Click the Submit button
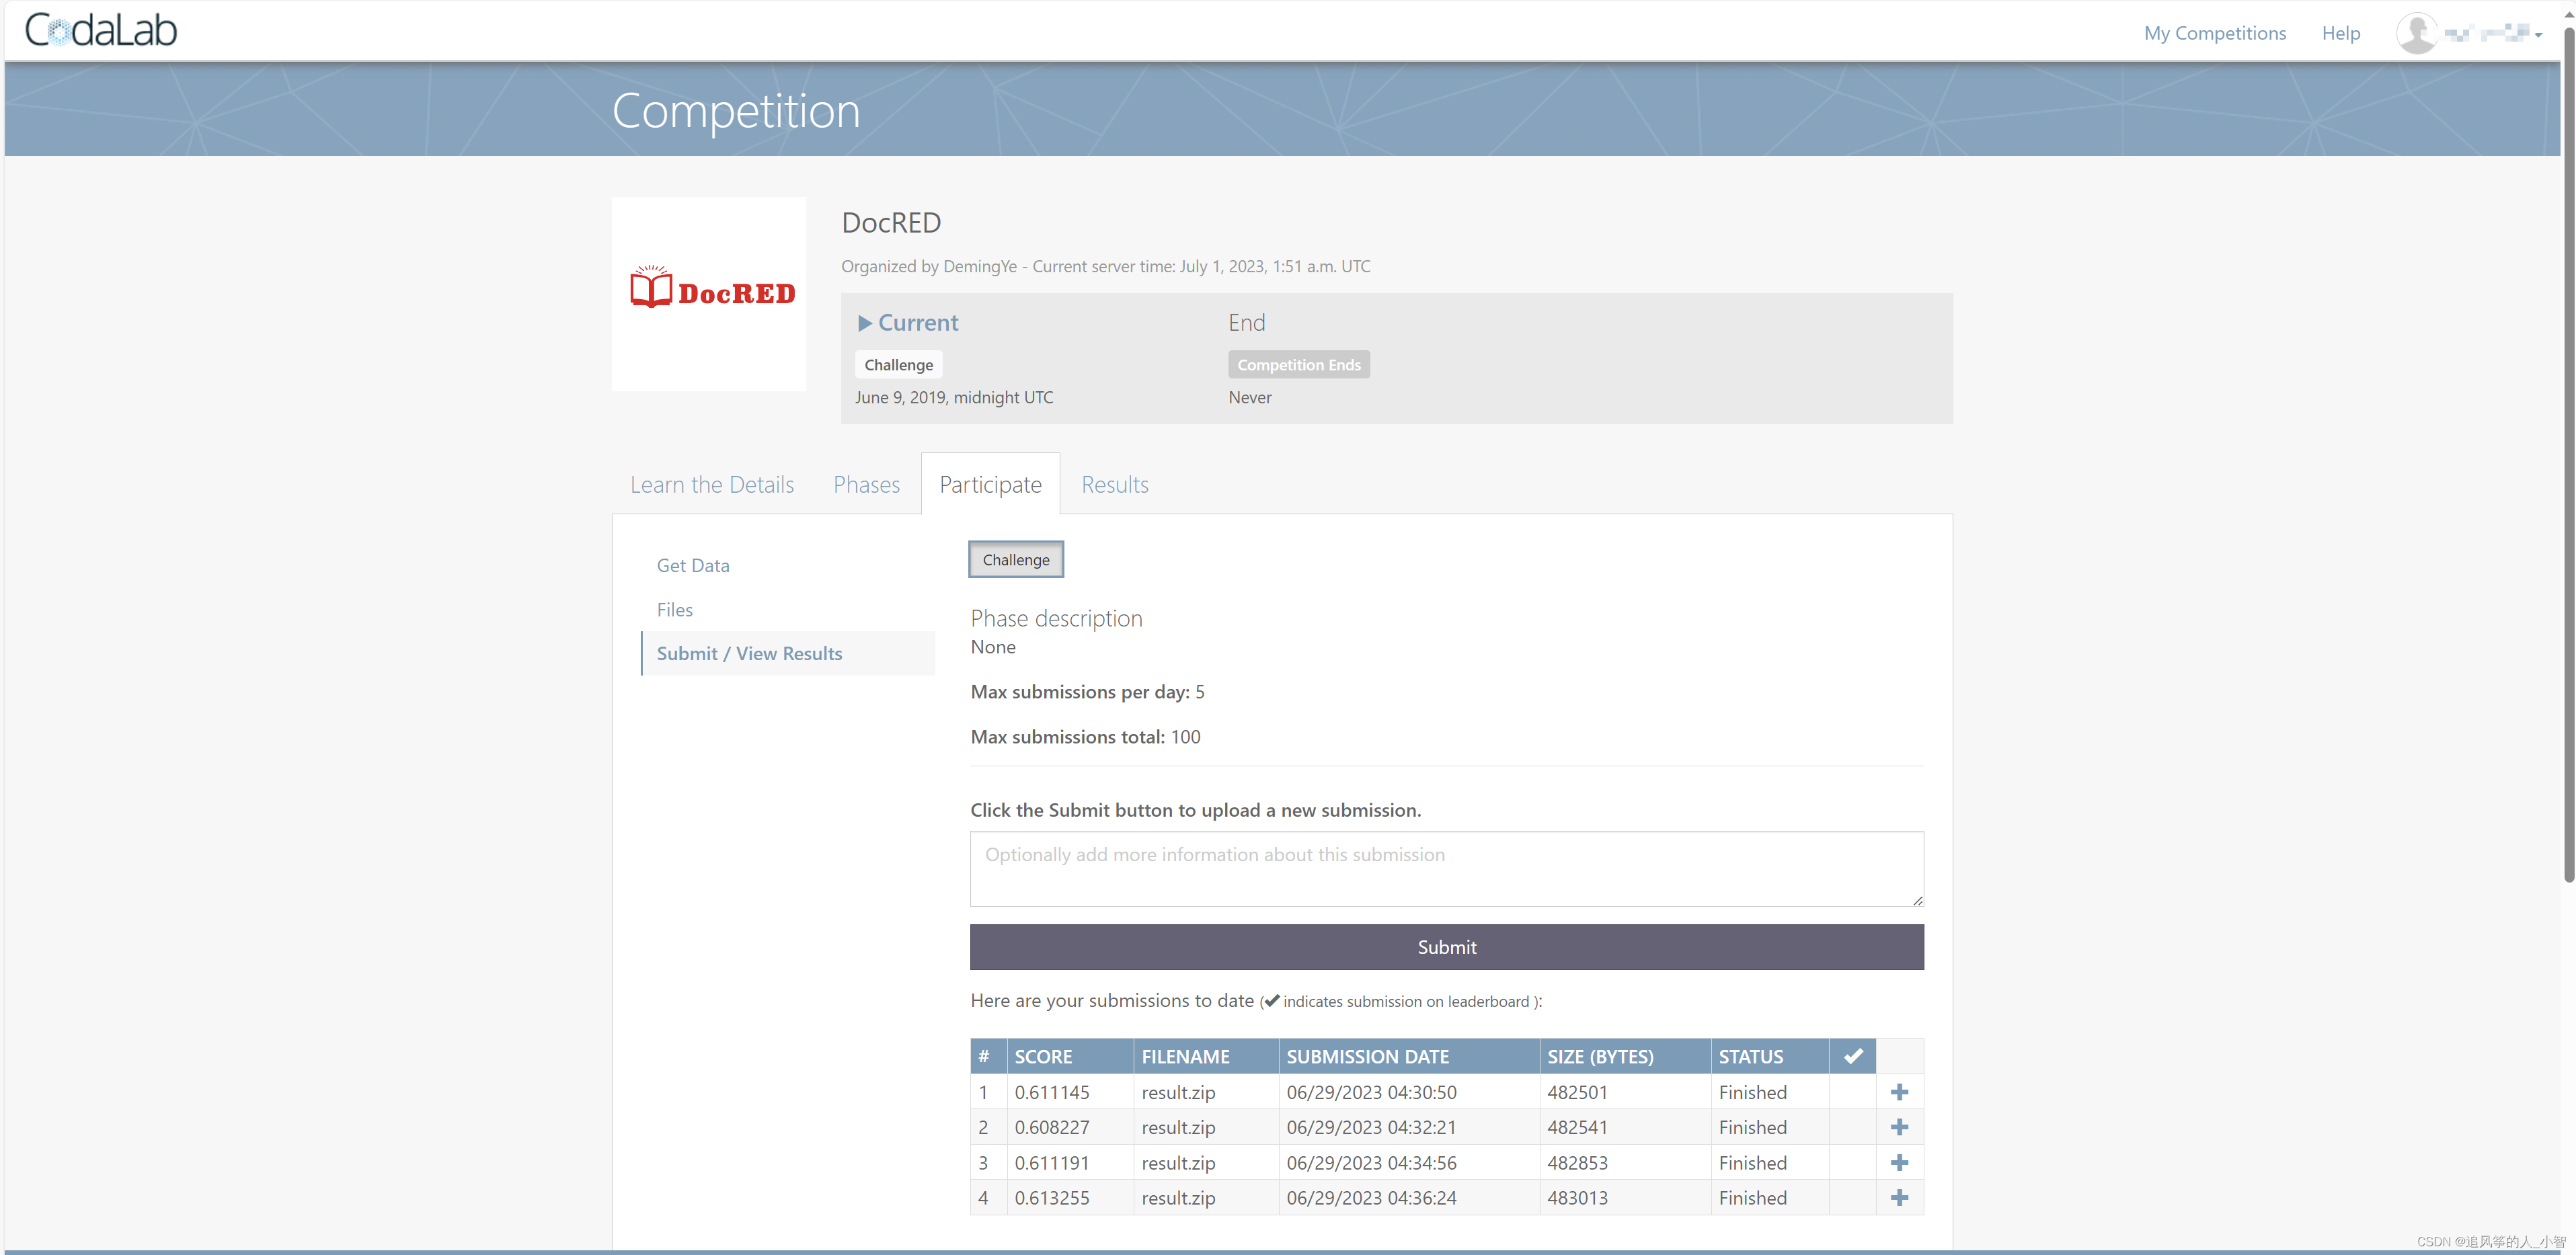 coord(1446,946)
